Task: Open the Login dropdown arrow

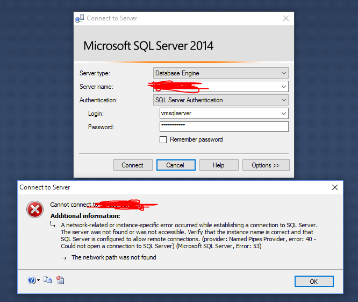Action: 284,114
